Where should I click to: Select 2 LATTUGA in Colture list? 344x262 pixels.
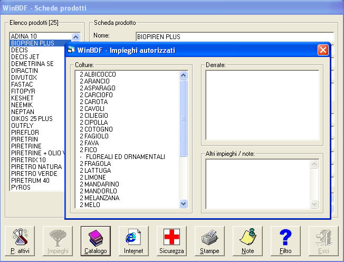pos(128,171)
